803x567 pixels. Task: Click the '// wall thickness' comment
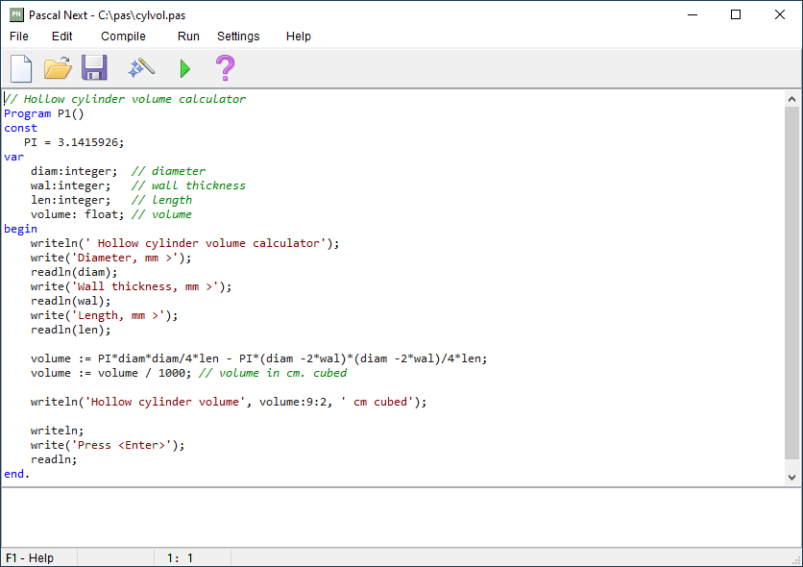(x=188, y=185)
